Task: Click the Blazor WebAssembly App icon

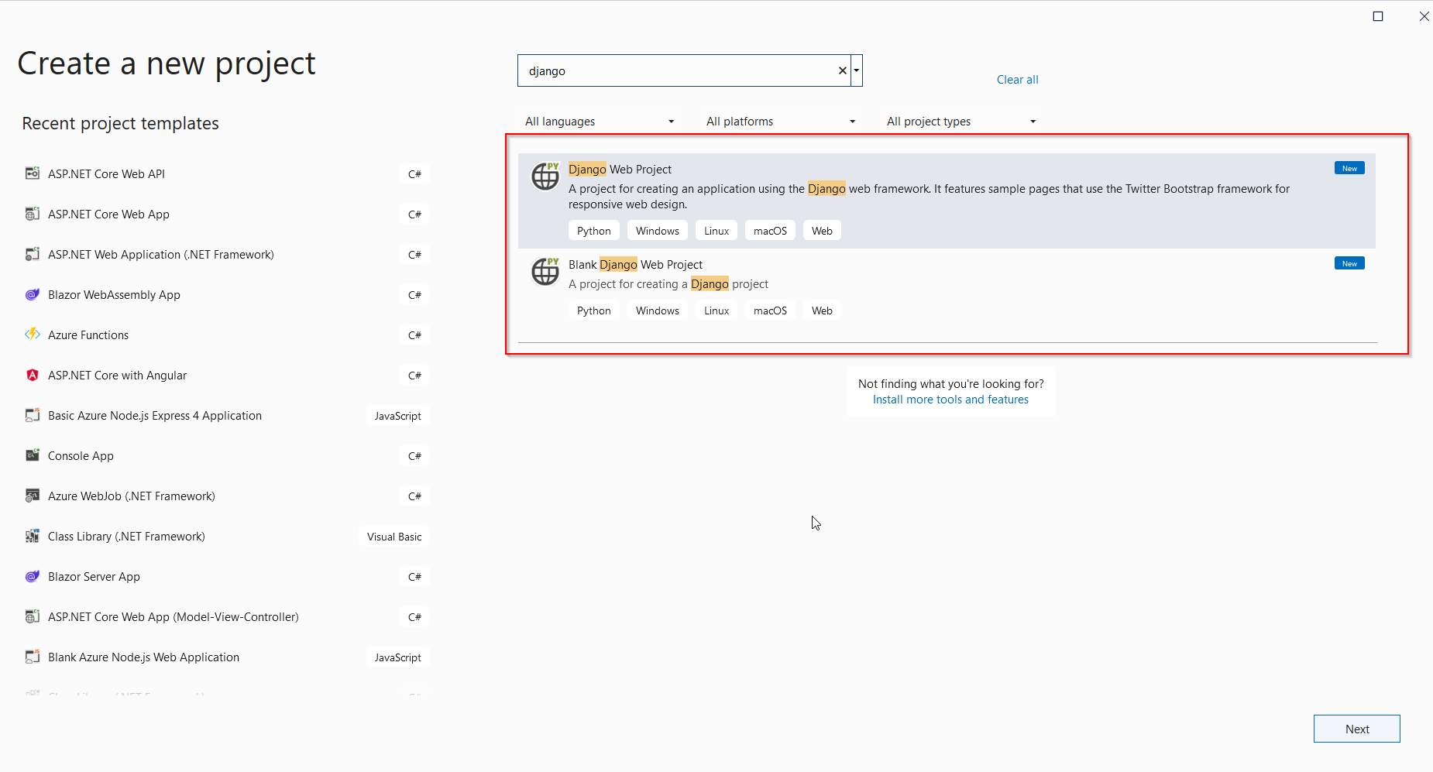Action: click(33, 294)
